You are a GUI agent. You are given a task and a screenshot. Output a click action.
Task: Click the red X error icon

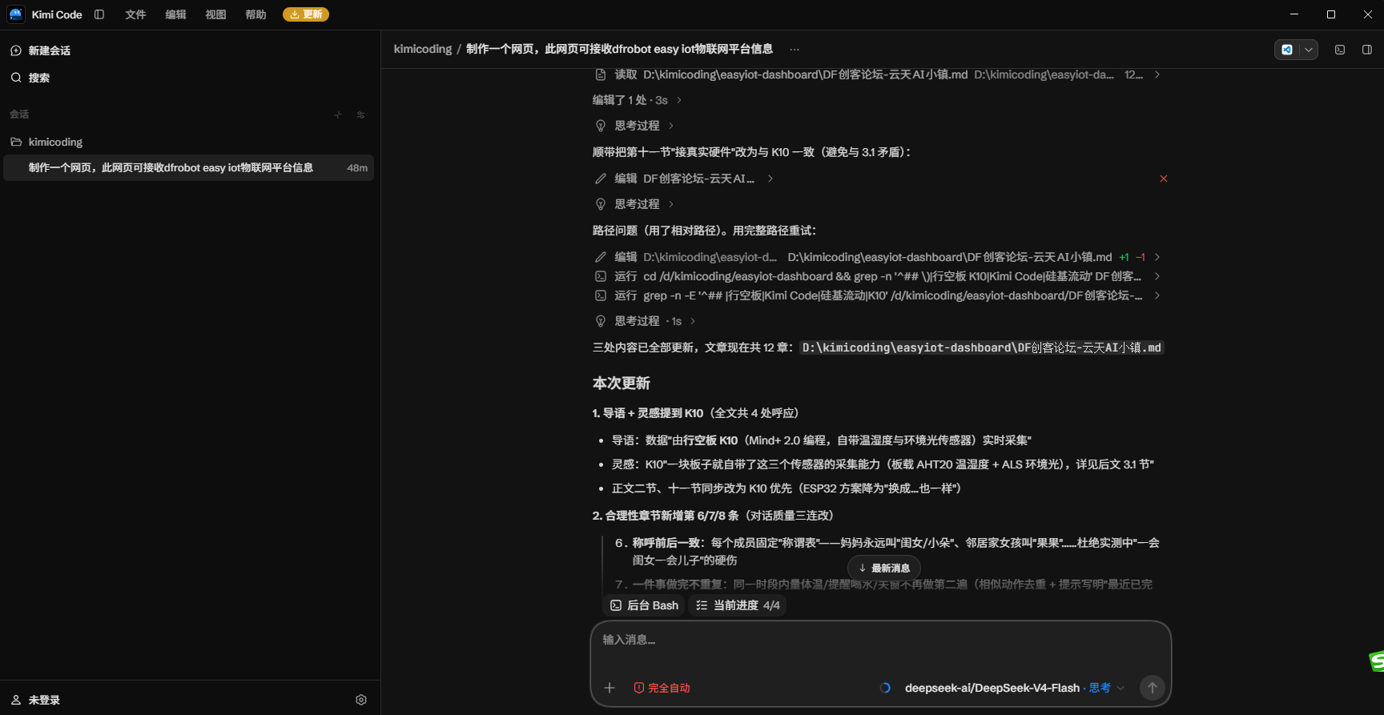tap(1164, 179)
